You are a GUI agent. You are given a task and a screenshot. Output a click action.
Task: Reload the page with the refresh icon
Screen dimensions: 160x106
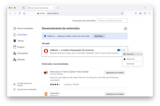click(19, 13)
